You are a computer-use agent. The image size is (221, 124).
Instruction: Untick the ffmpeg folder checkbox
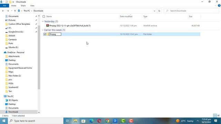[45, 34]
